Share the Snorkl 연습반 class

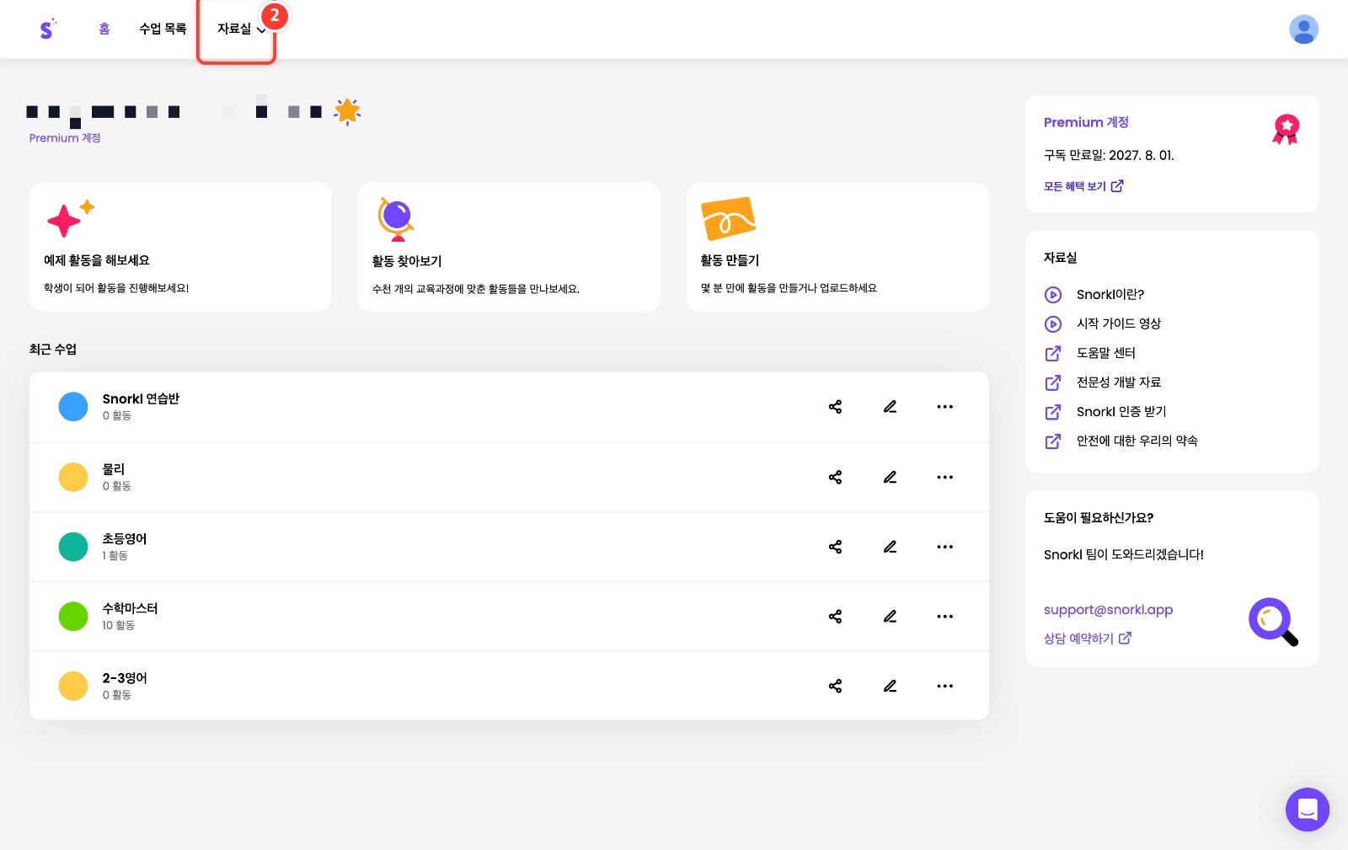pyautogui.click(x=835, y=407)
